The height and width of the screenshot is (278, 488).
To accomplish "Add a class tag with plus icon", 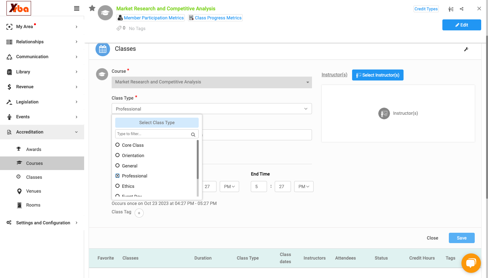I will [x=139, y=213].
